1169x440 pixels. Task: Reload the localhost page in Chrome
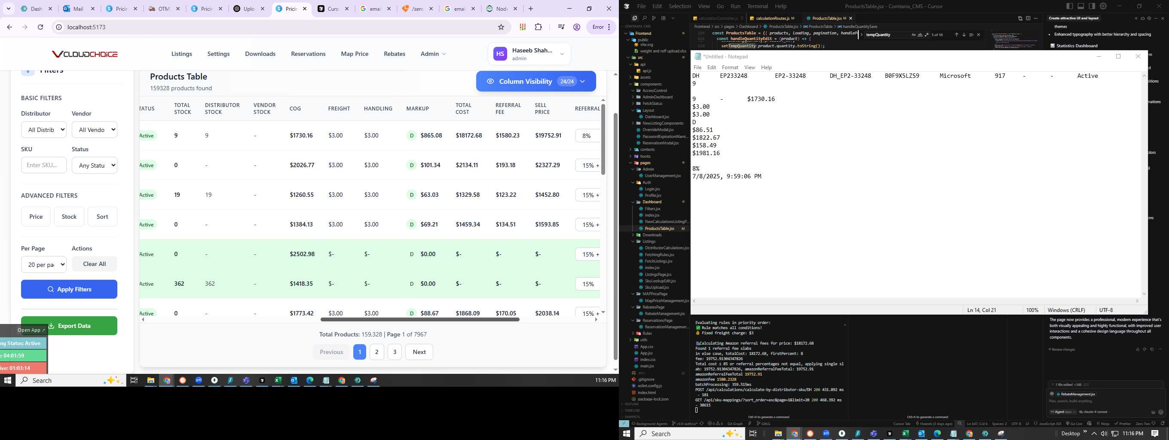coord(40,27)
